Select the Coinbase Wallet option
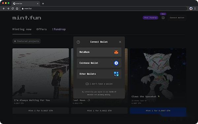 coord(99,63)
